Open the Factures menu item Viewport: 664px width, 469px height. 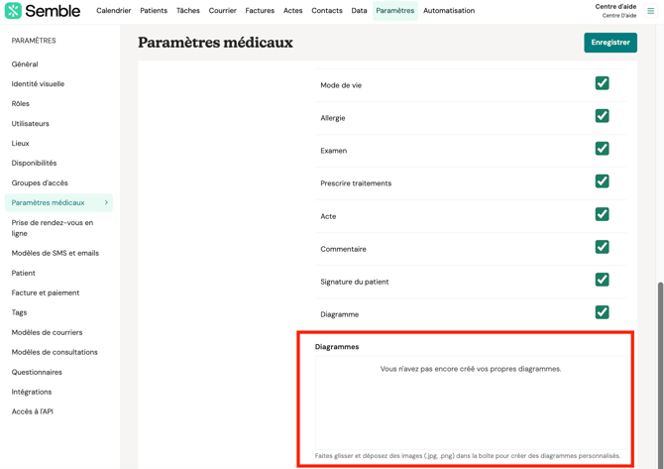[260, 11]
